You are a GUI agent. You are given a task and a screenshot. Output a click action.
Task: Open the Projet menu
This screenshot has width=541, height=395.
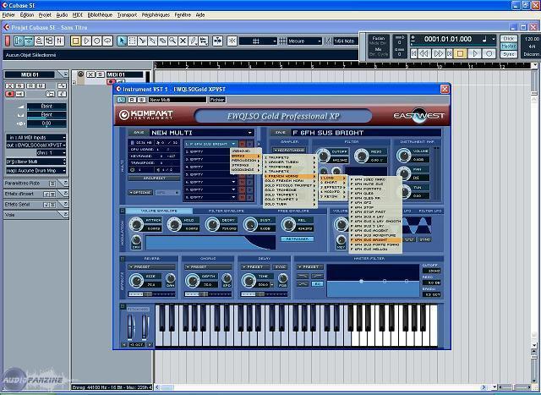pyautogui.click(x=45, y=15)
